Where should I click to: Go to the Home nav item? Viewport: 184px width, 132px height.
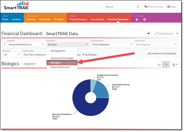coord(5,19)
